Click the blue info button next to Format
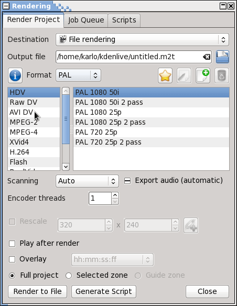The height and width of the screenshot is (306, 237). [x=15, y=75]
